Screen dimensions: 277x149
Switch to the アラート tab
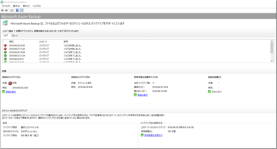[x=15, y=36]
